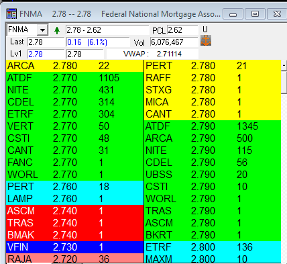Screen dimensions: 287x264
Task: Close the FNMA window
Action: (277, 14)
